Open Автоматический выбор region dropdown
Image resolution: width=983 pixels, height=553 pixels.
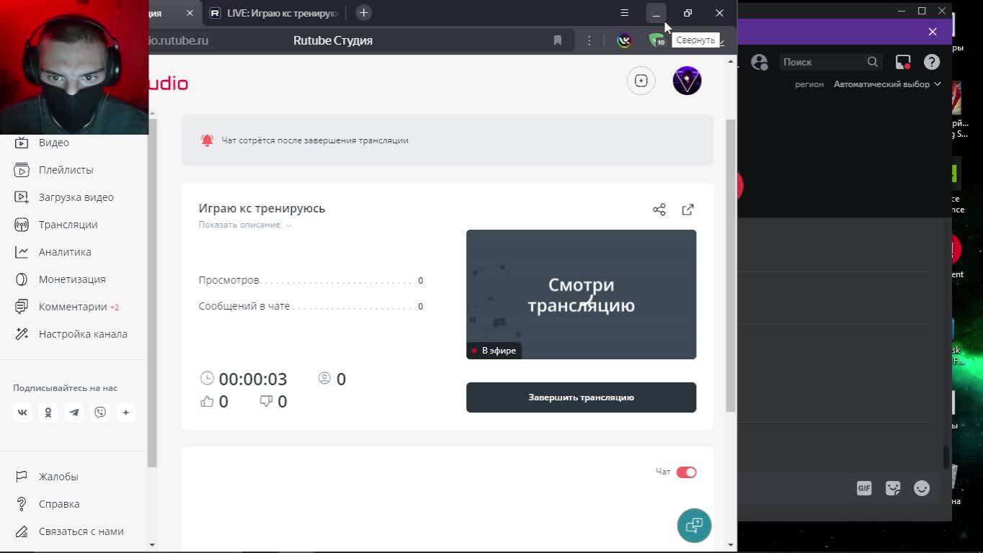click(x=887, y=84)
